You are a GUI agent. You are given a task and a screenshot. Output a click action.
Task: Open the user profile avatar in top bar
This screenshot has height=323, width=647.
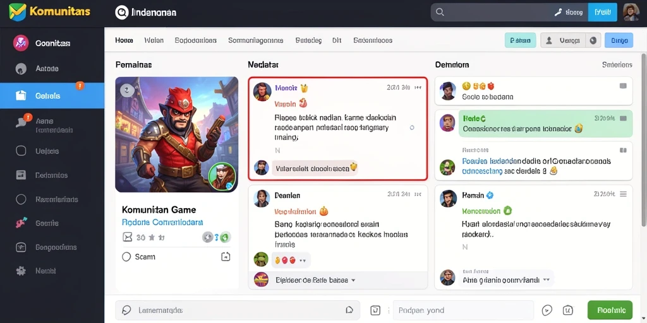coord(631,13)
